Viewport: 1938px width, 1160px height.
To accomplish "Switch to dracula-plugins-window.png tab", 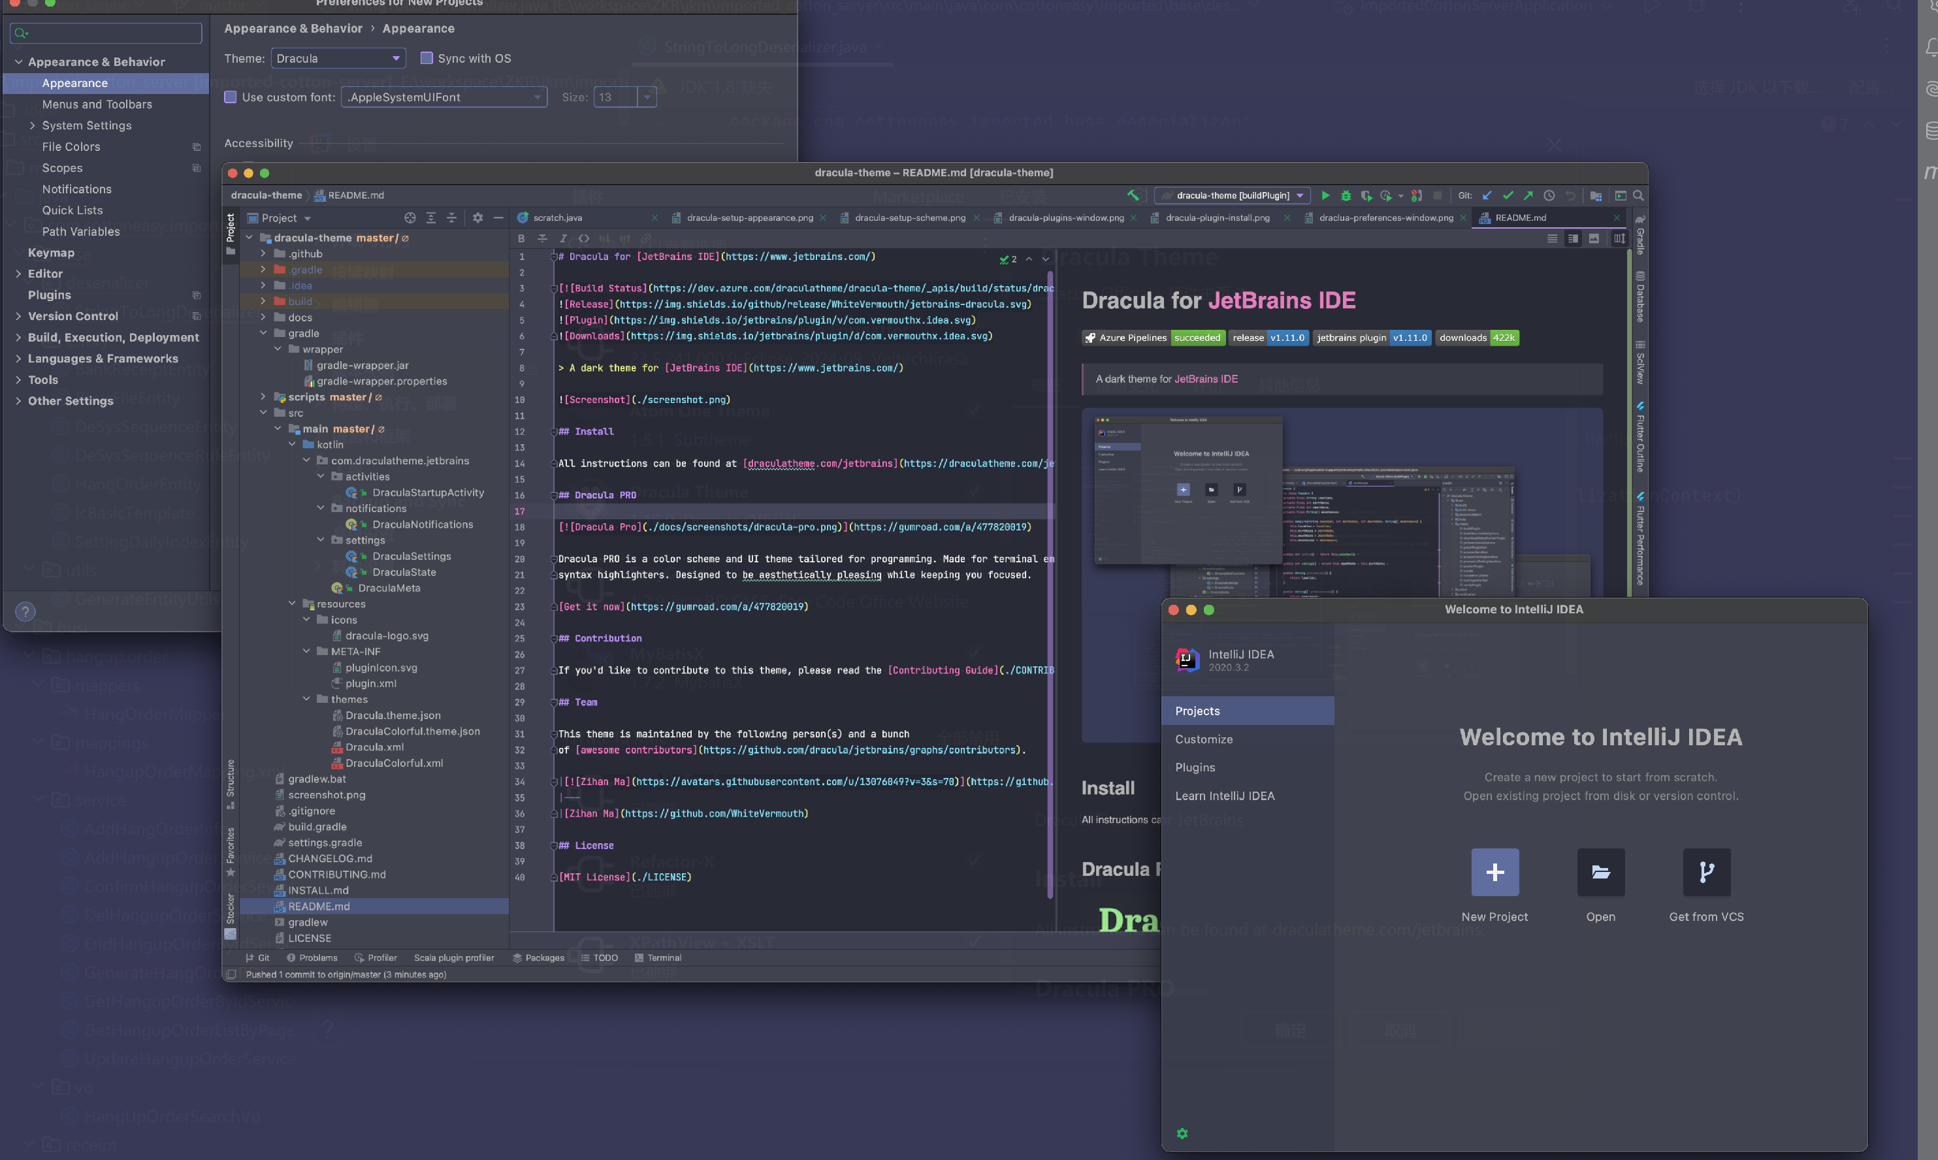I will point(1066,218).
